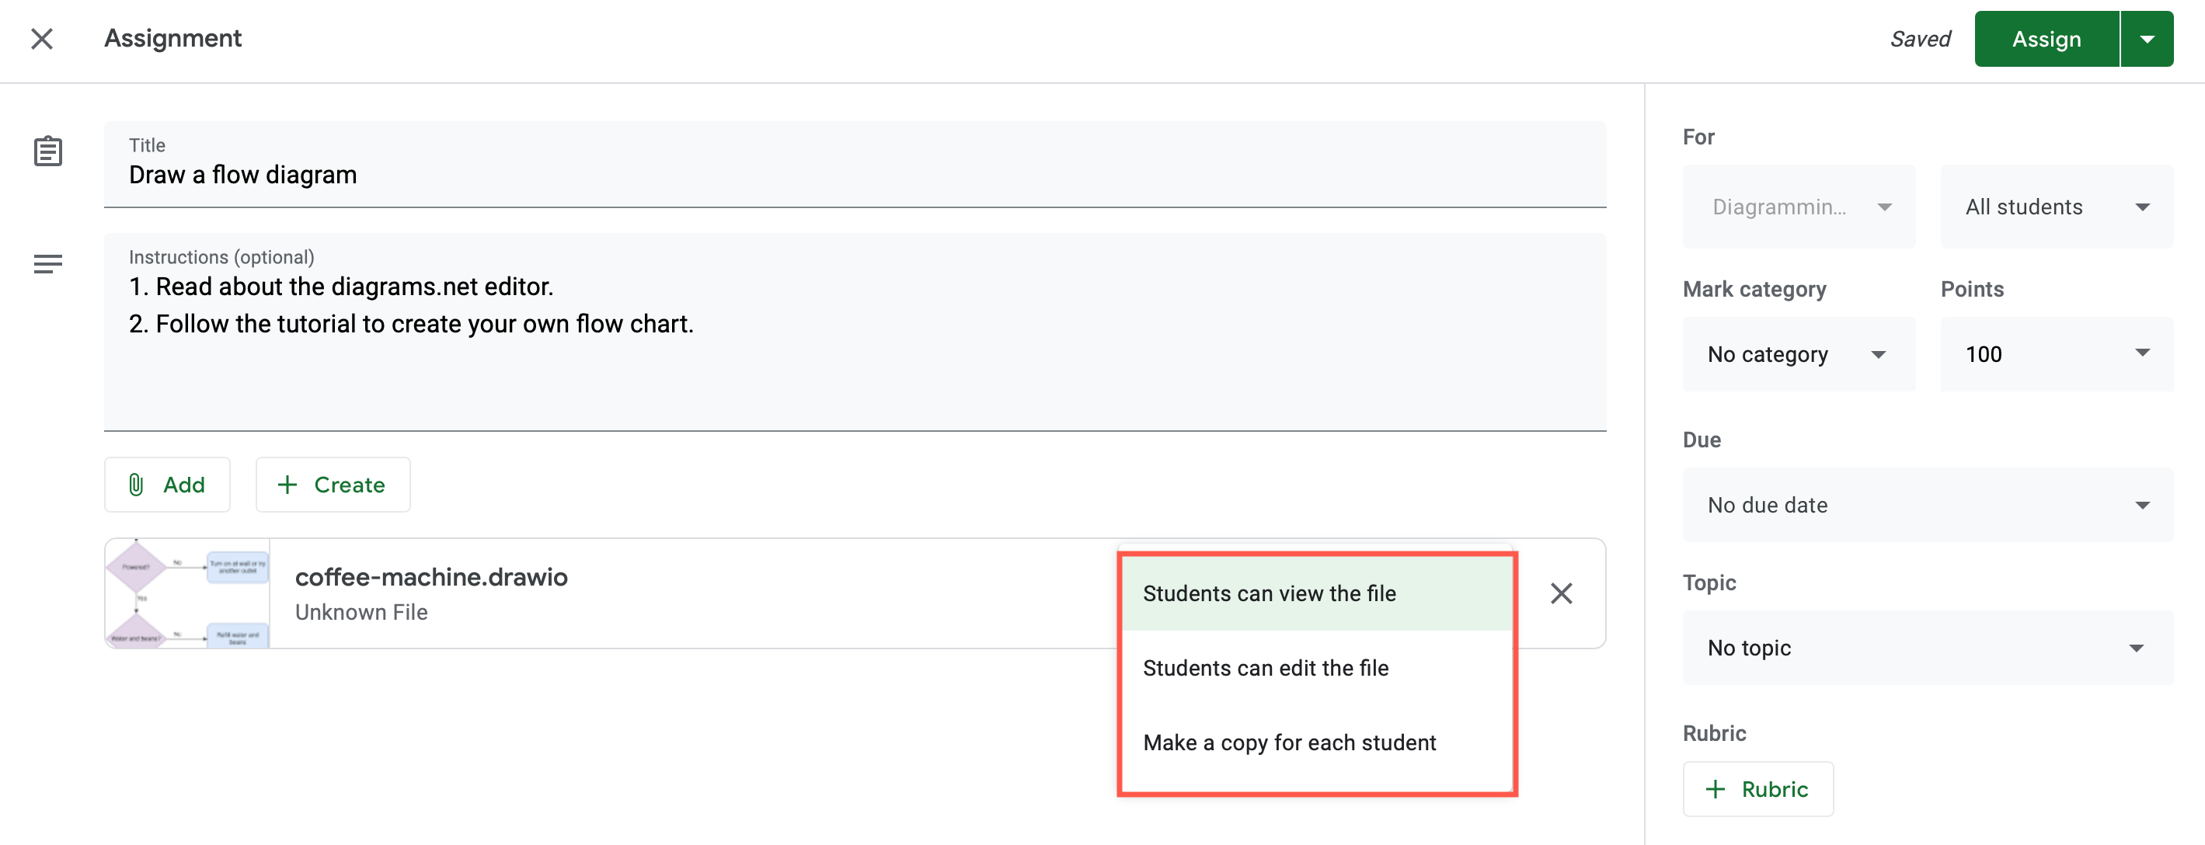Select Make a copy for each student
Screen dimensions: 2205x845
coord(1289,742)
